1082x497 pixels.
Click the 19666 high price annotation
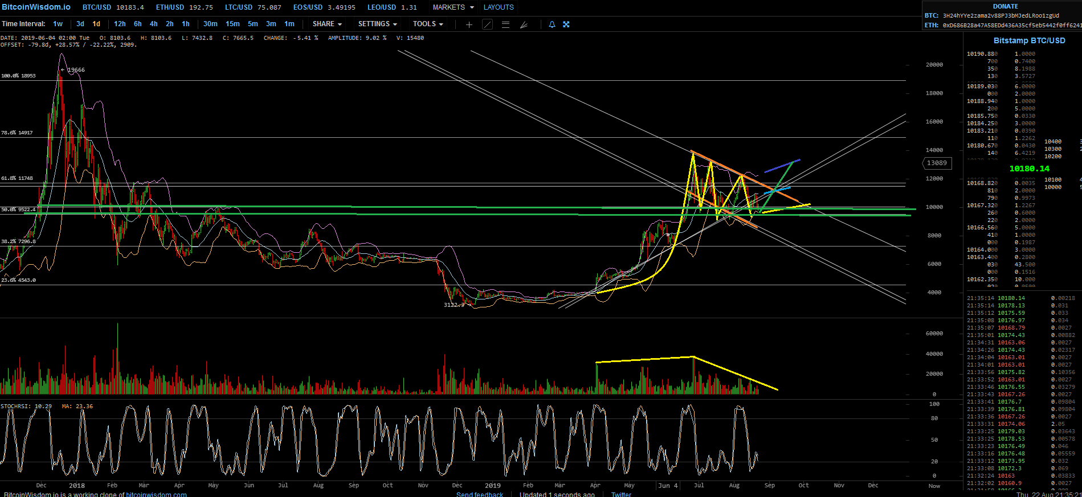[74, 70]
